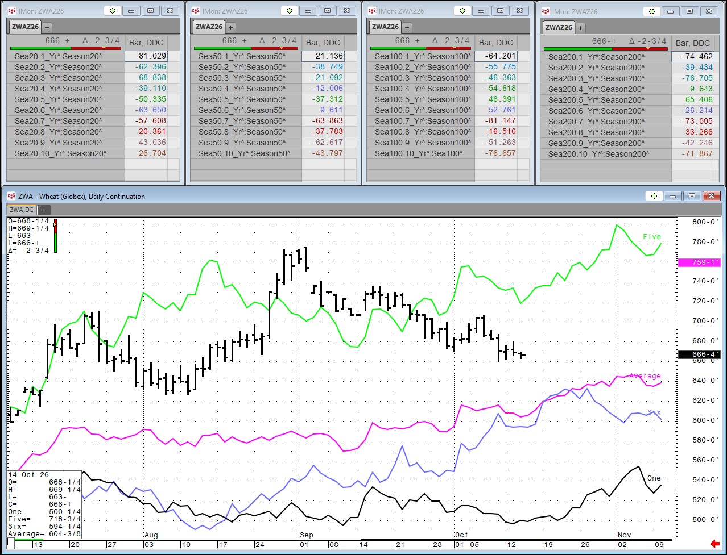Open the system menu icon of the Season20 IMon window
This screenshot has width=727, height=555.
coord(11,11)
